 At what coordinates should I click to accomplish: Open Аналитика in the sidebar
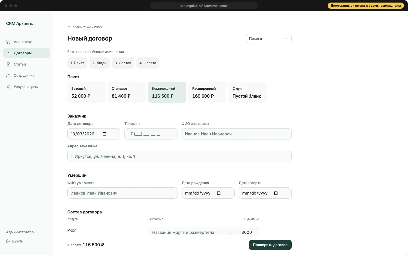coord(27,42)
